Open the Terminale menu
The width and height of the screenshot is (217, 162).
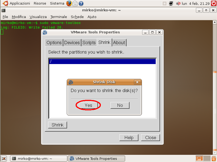(x=59, y=17)
